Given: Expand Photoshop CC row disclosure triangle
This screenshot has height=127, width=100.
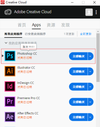Looking at the screenshot, I should (x=3, y=56).
